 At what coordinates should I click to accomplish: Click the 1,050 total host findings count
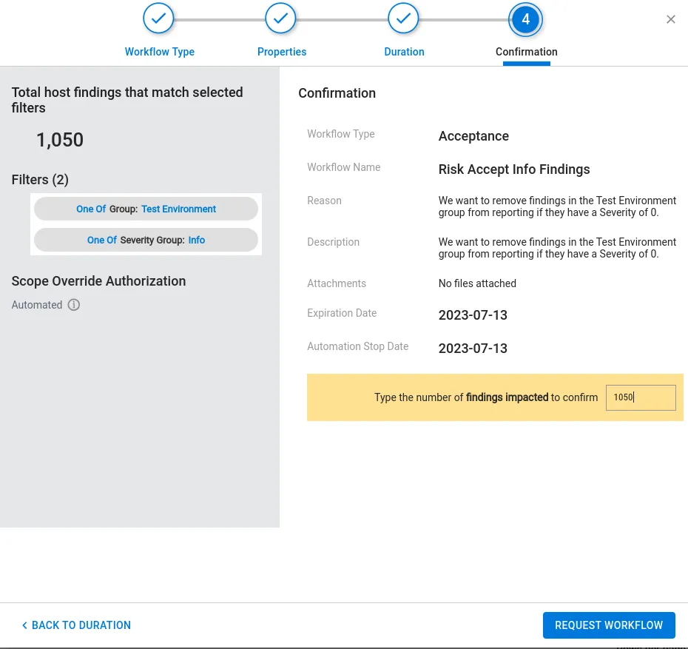(x=60, y=140)
